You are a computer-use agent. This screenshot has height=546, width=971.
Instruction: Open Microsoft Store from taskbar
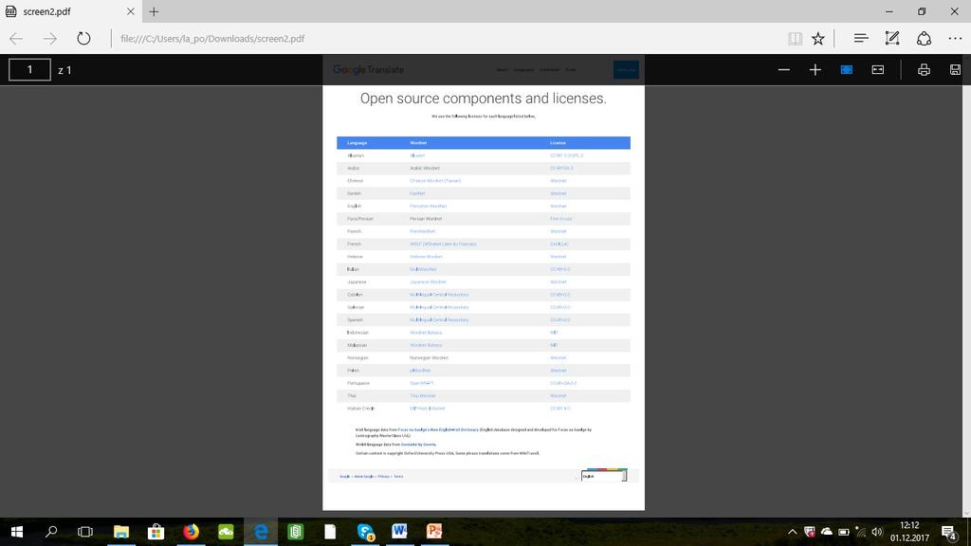pos(156,532)
